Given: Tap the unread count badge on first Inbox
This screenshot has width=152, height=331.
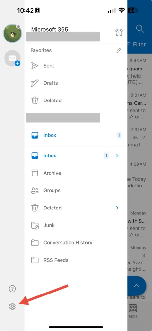Looking at the screenshot, I should 119,135.
